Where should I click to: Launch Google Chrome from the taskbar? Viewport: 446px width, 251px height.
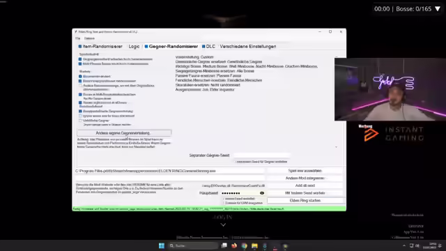pyautogui.click(x=245, y=245)
